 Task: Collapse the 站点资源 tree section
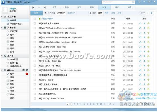click(2, 17)
